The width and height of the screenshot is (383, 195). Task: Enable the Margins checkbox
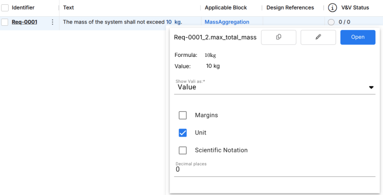[183, 115]
